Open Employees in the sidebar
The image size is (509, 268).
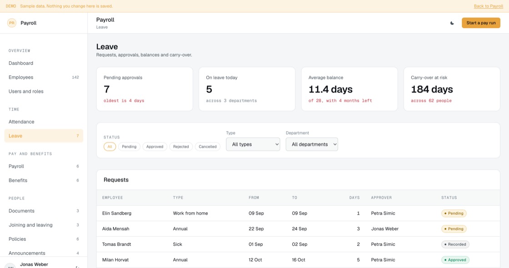tap(44, 77)
